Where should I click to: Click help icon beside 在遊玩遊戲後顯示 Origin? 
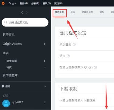tap(96, 67)
